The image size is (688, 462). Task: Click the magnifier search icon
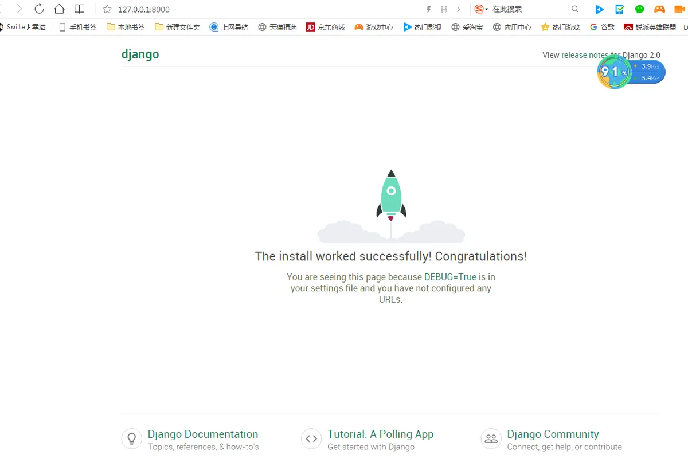point(575,9)
